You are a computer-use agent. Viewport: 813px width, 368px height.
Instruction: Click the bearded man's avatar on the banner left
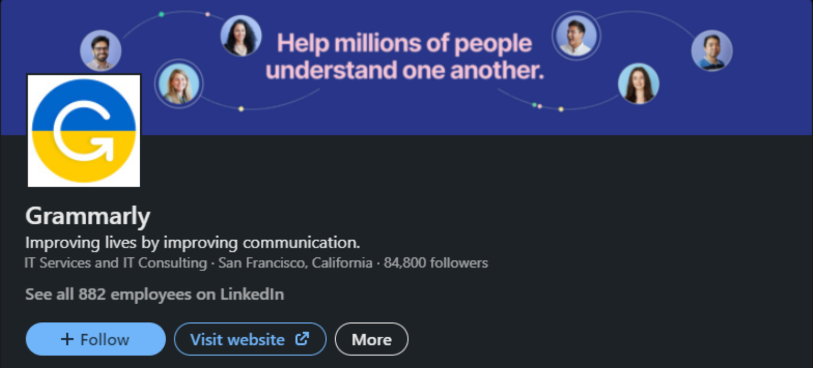(x=102, y=50)
